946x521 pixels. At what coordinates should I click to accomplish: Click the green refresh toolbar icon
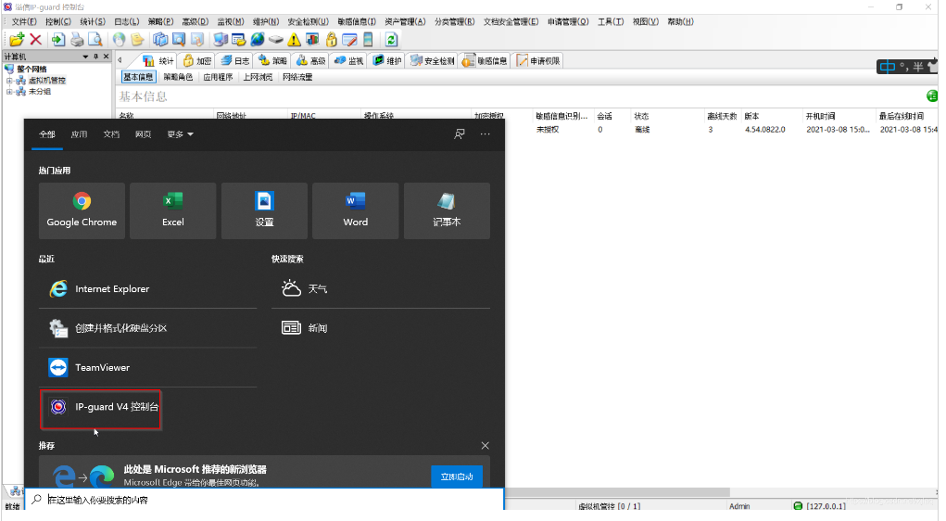391,40
